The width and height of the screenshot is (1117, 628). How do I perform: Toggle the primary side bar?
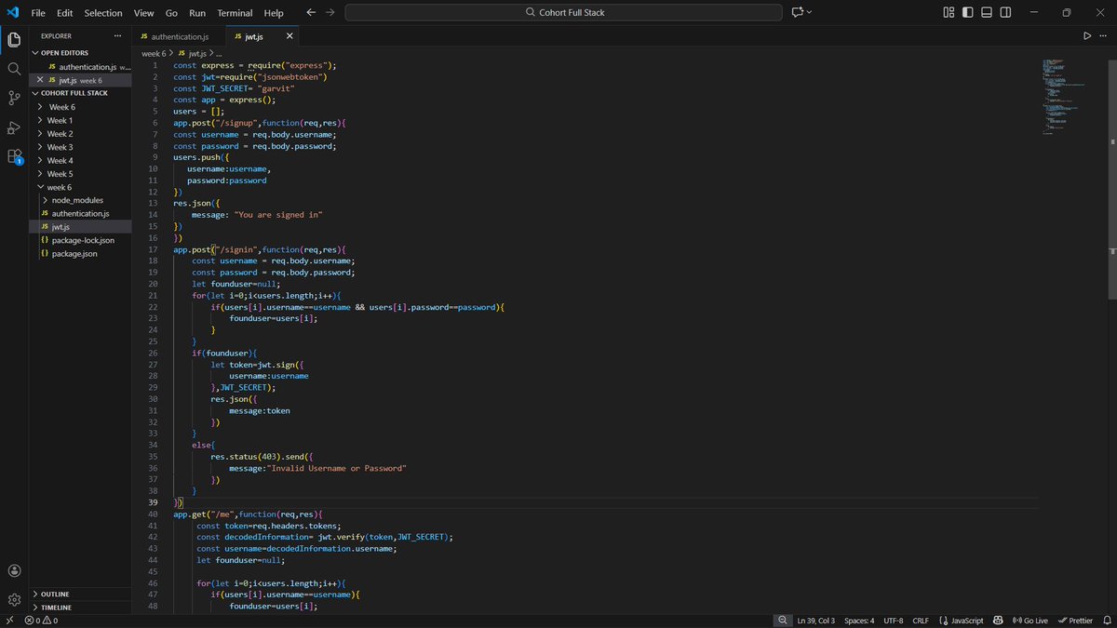[x=968, y=12]
